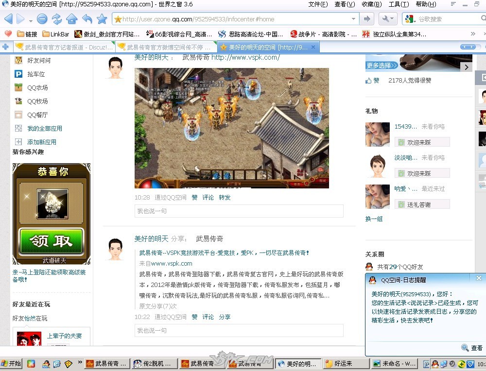Open the 开始 Start menu button
The image size is (486, 371).
click(11, 364)
